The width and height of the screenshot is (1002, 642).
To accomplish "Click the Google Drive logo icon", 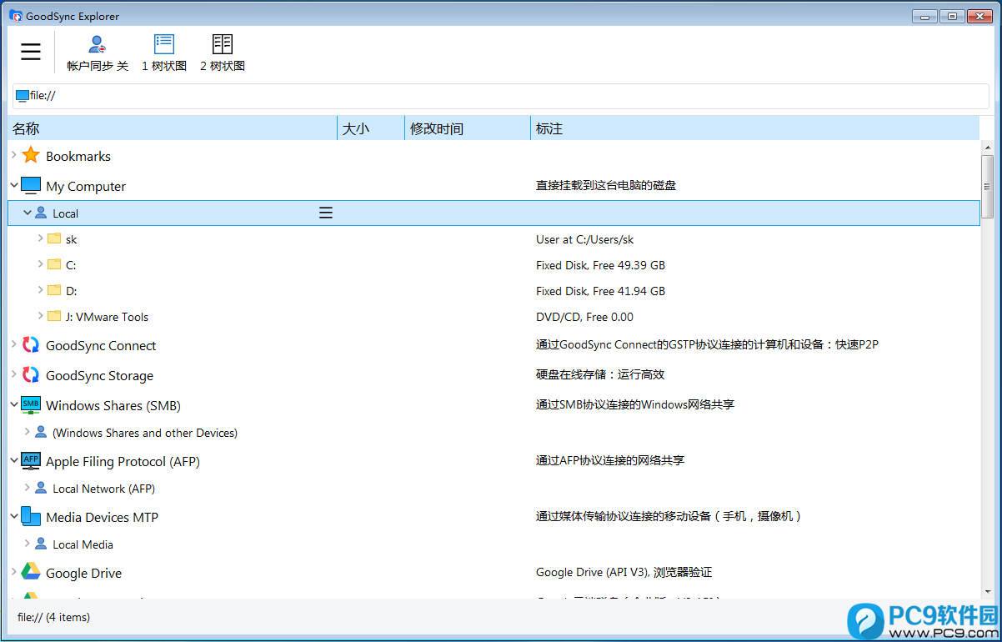I will click(31, 571).
